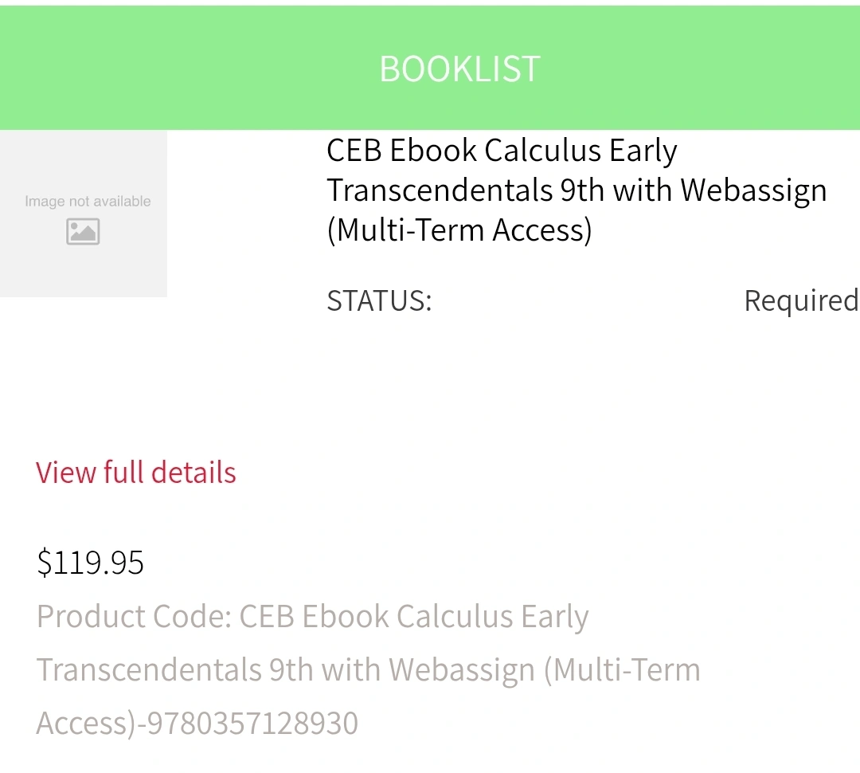The height and width of the screenshot is (773, 860).
Task: Click the word "Webassign" in the black title
Action: (754, 191)
